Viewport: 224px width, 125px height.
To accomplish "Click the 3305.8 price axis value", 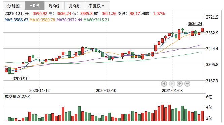I will [x=212, y=65].
